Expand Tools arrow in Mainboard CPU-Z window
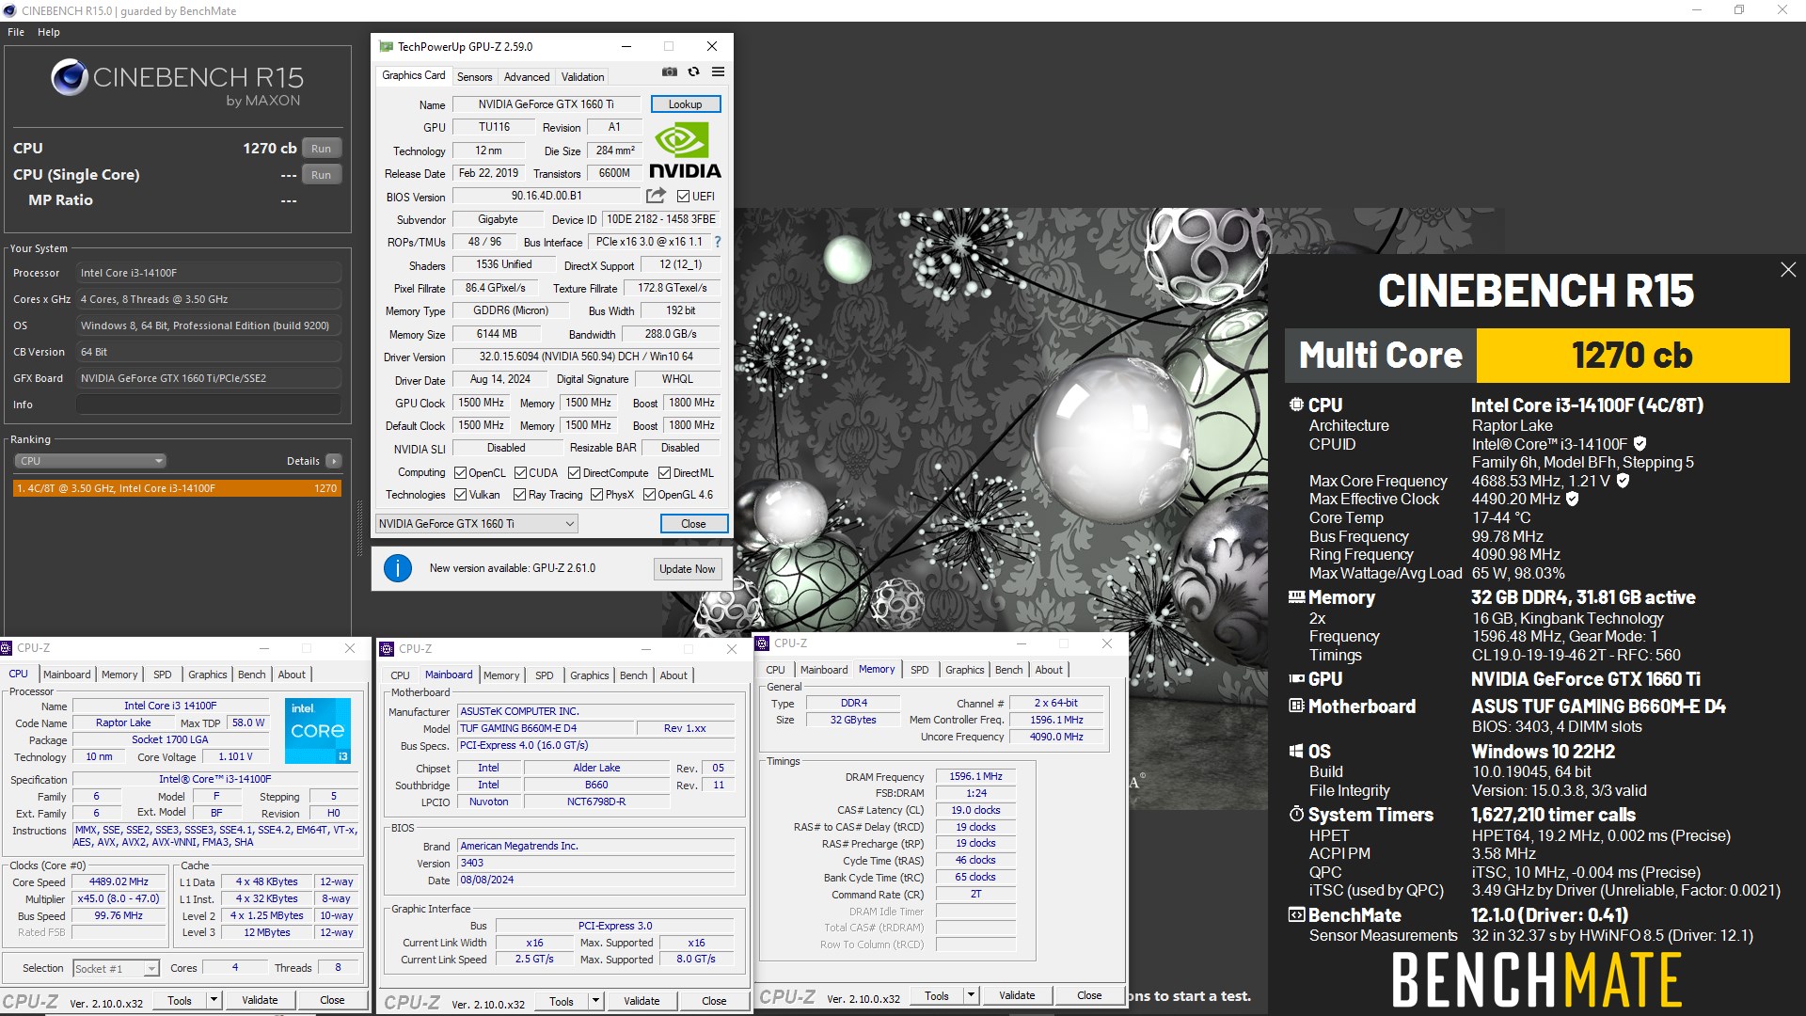The height and width of the screenshot is (1016, 1806). [x=595, y=1001]
